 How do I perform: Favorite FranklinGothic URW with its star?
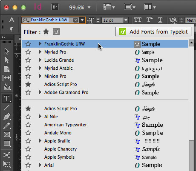pos(28,44)
